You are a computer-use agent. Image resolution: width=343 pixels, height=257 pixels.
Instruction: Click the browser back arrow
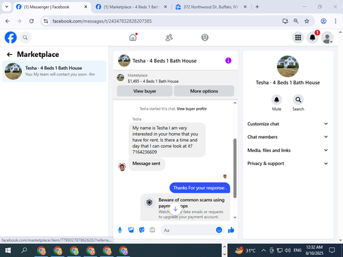tap(8, 21)
